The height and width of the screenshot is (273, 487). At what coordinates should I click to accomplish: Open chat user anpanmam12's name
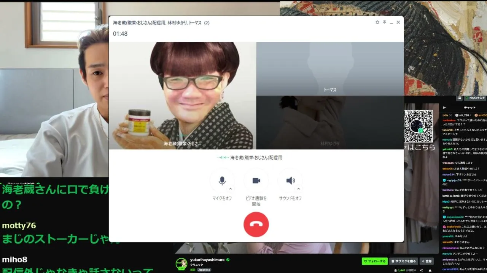pyautogui.click(x=455, y=217)
